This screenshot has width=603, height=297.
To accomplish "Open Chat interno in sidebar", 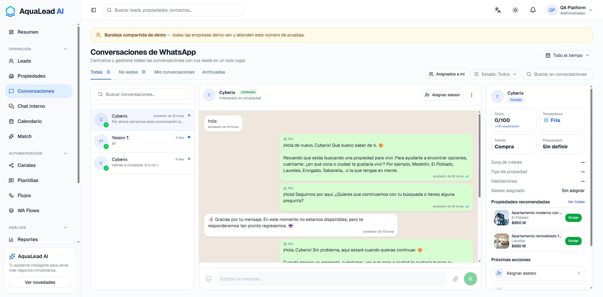I will tap(38, 106).
